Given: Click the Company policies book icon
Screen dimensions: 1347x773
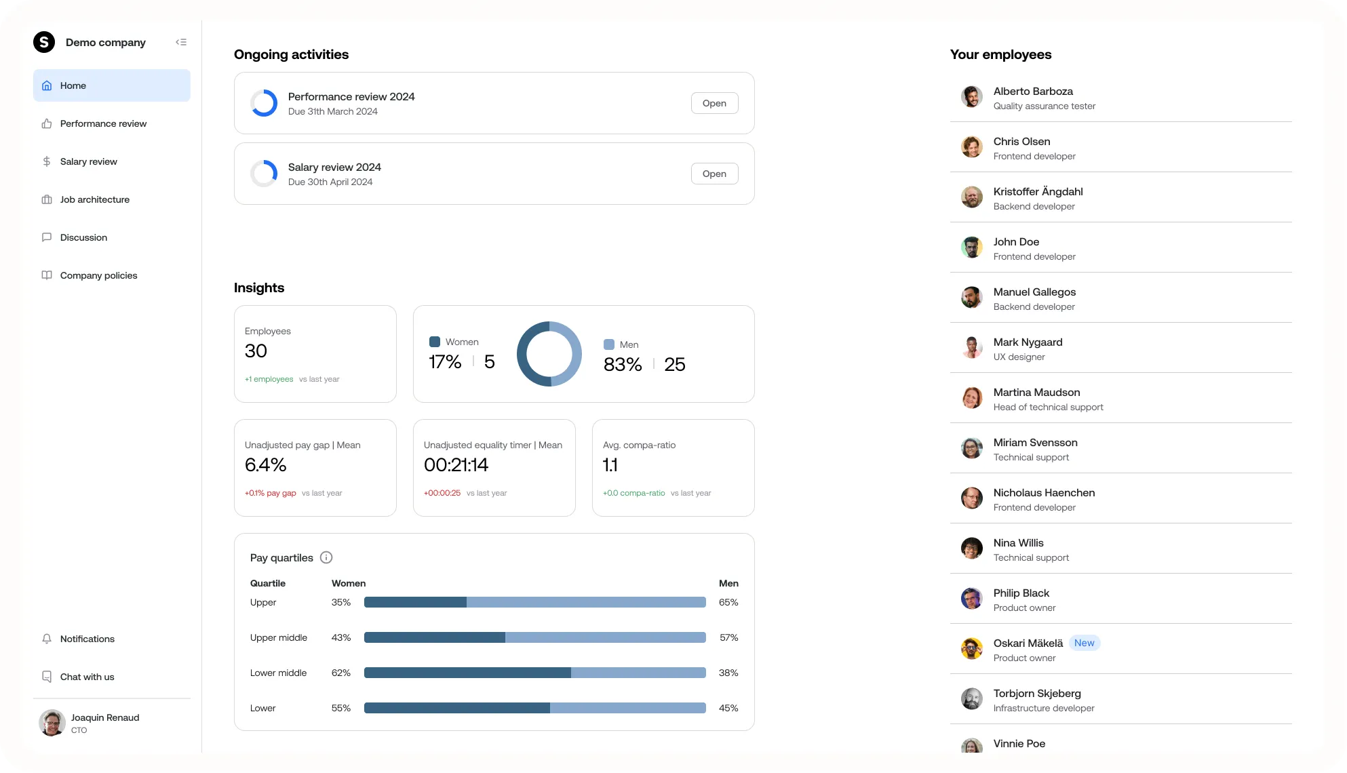Looking at the screenshot, I should pyautogui.click(x=47, y=275).
